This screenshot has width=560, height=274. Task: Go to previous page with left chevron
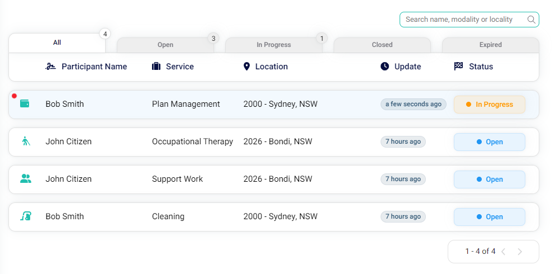click(503, 252)
